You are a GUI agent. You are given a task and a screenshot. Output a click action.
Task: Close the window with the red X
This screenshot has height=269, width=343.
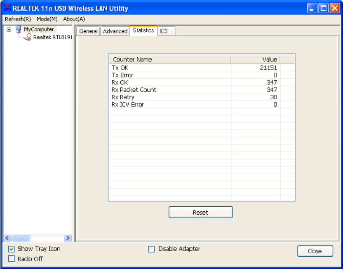[x=335, y=8]
